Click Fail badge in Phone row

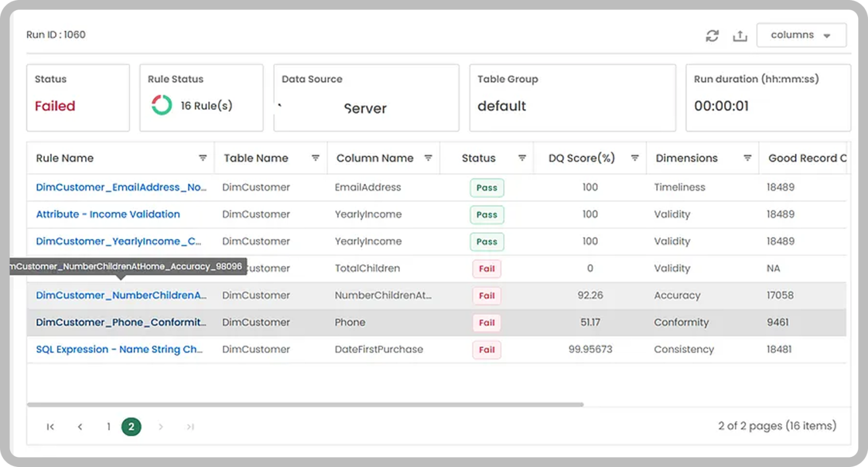pyautogui.click(x=487, y=323)
